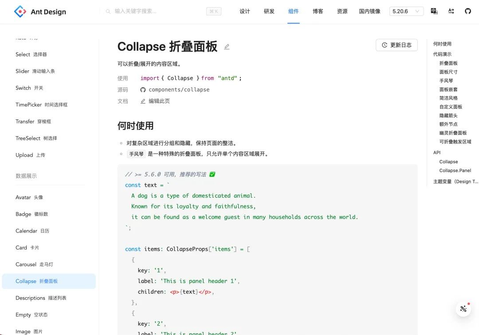Click the pencil icon beside 编辑此页
This screenshot has width=479, height=335.
143,101
